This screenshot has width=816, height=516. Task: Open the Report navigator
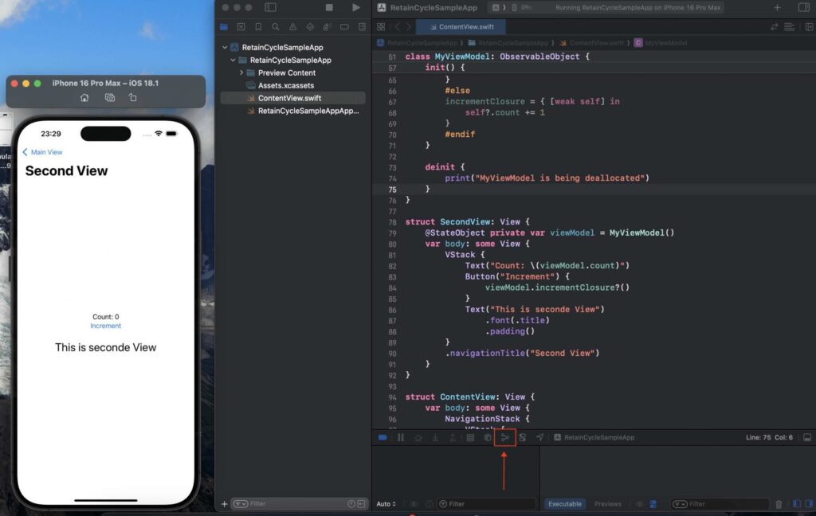[363, 27]
